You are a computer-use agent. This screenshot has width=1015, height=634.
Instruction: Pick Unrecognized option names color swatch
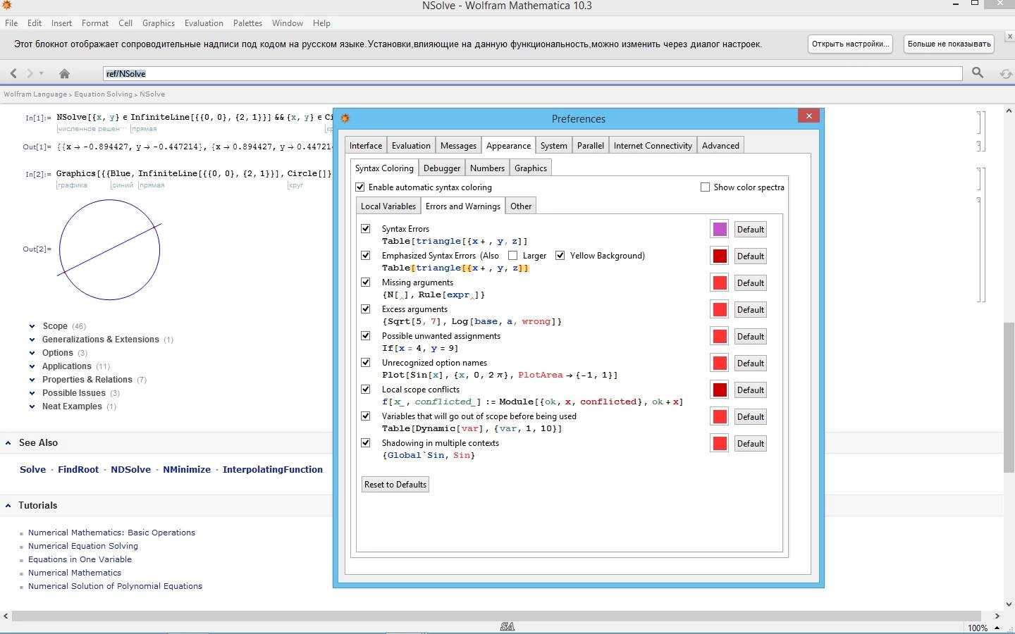pos(720,363)
